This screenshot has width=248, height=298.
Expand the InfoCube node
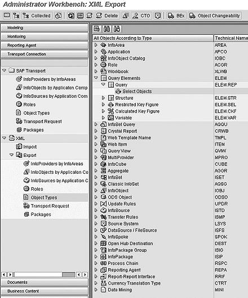click(96, 164)
